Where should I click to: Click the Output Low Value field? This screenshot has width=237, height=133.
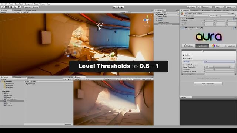click(x=219, y=72)
